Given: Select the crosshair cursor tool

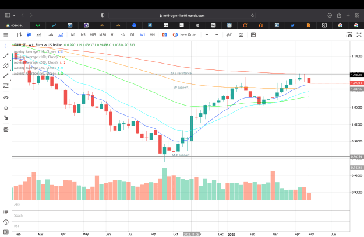Looking at the screenshot, I should [x=6, y=46].
